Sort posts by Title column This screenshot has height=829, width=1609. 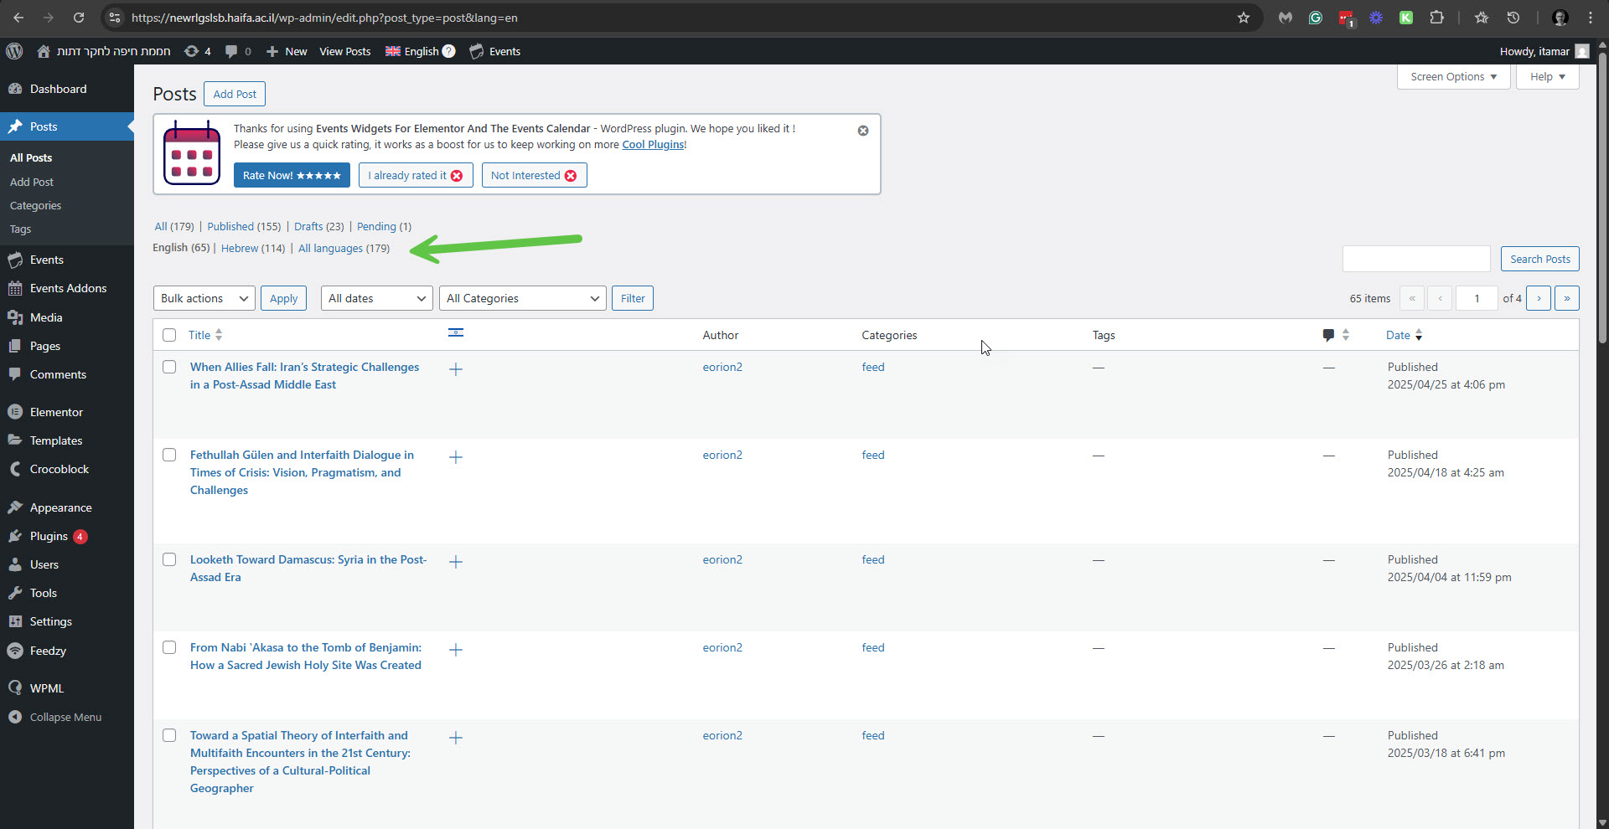coord(205,335)
